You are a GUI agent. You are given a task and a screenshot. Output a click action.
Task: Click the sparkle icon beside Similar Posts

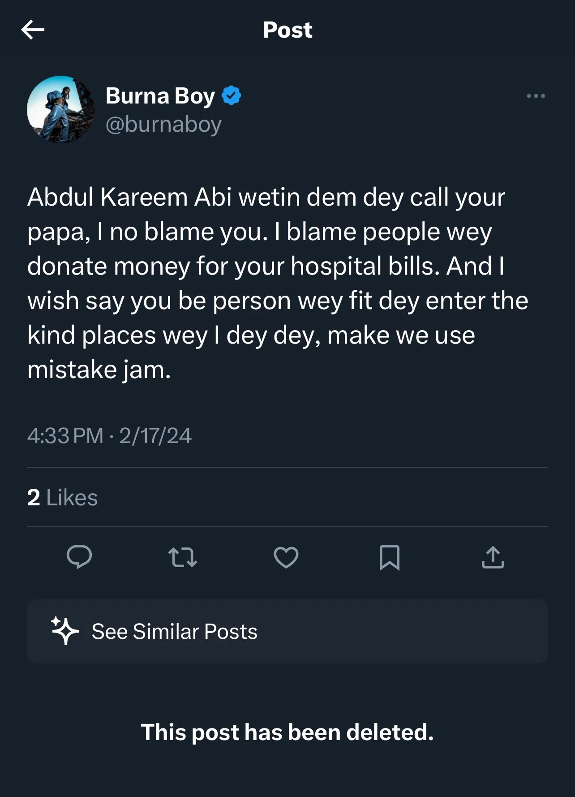[x=65, y=631]
